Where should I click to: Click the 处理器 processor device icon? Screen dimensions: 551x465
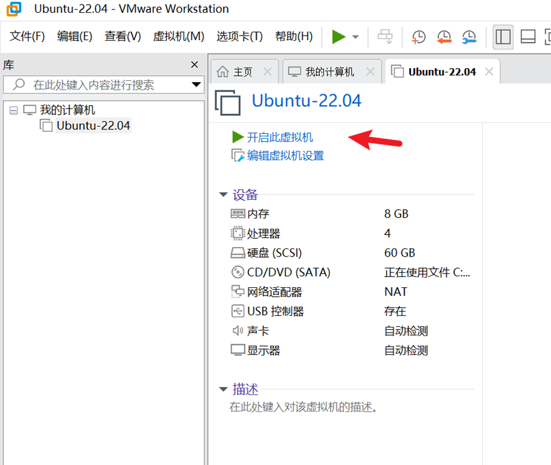tap(238, 233)
